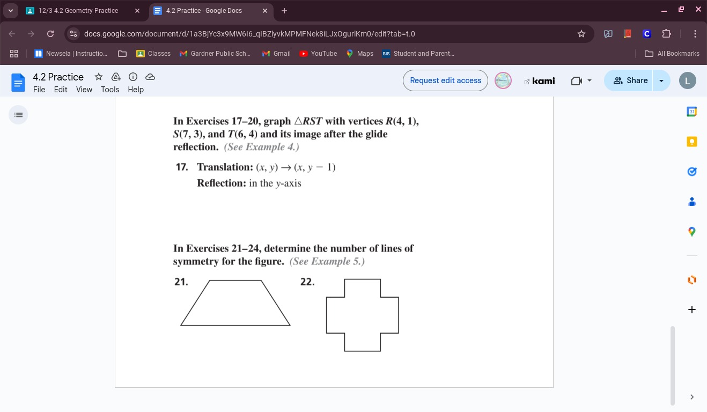Open Chrome tab search dropdown
Viewport: 707px width, 412px height.
(10, 10)
